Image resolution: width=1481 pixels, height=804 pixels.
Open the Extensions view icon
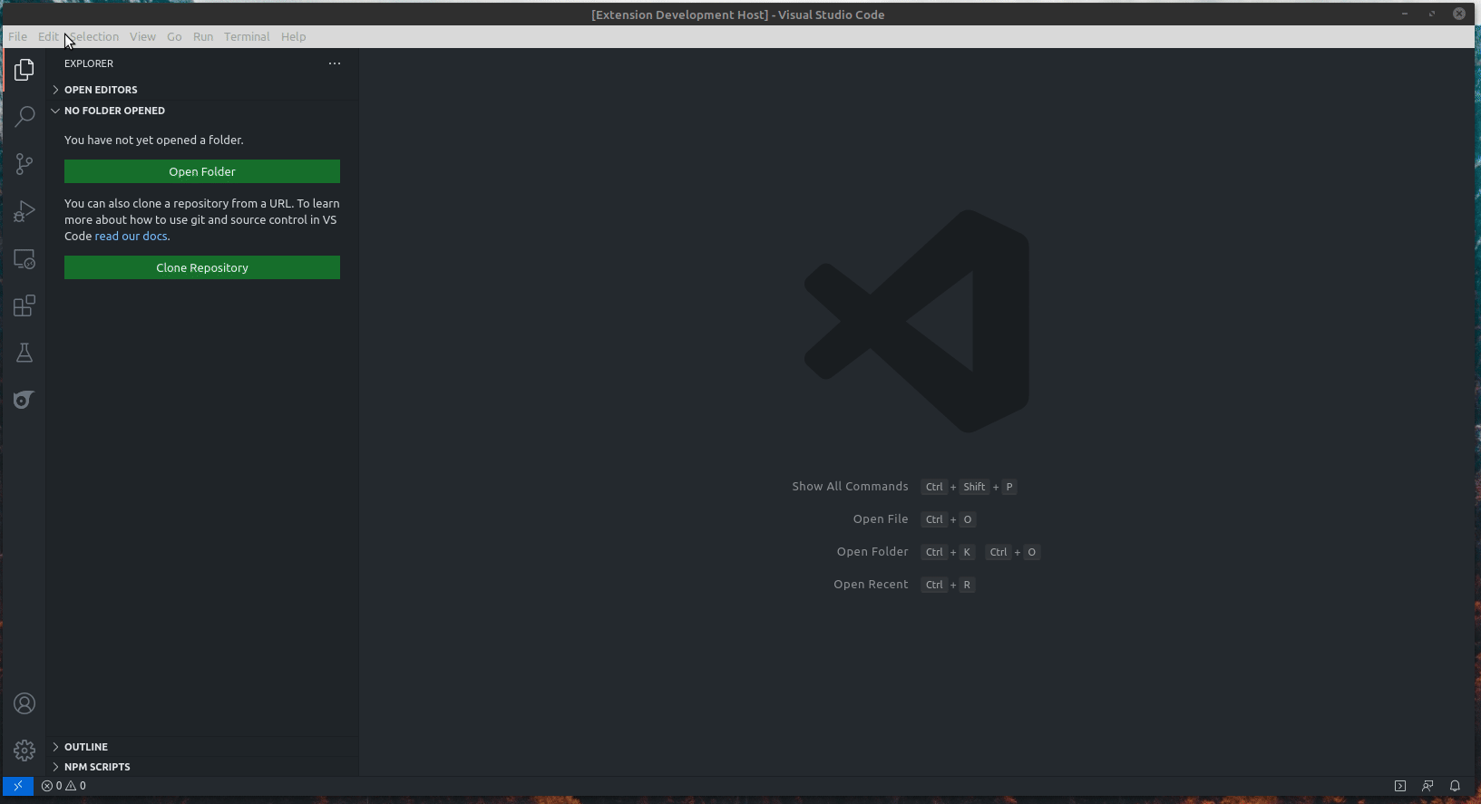tap(24, 305)
